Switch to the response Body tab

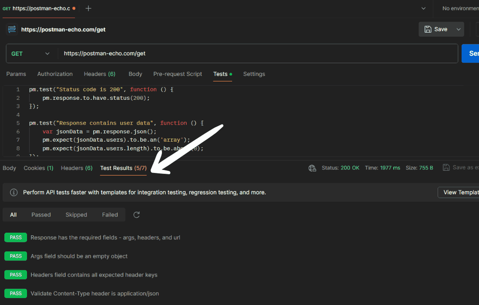[x=9, y=168]
